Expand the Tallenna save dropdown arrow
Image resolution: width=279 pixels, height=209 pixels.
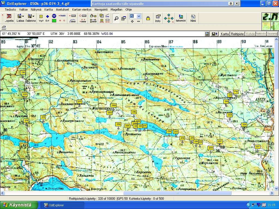point(33,16)
